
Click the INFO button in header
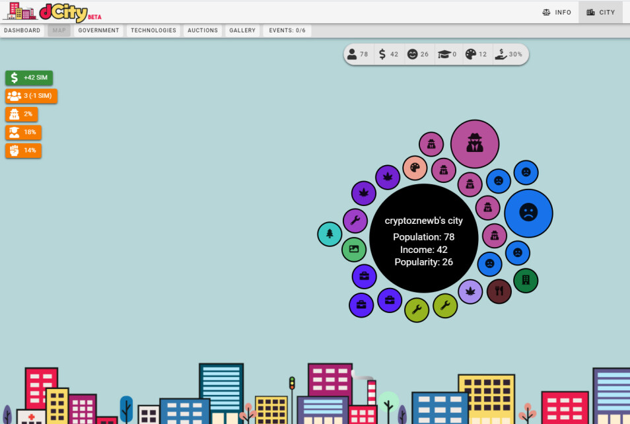click(557, 13)
